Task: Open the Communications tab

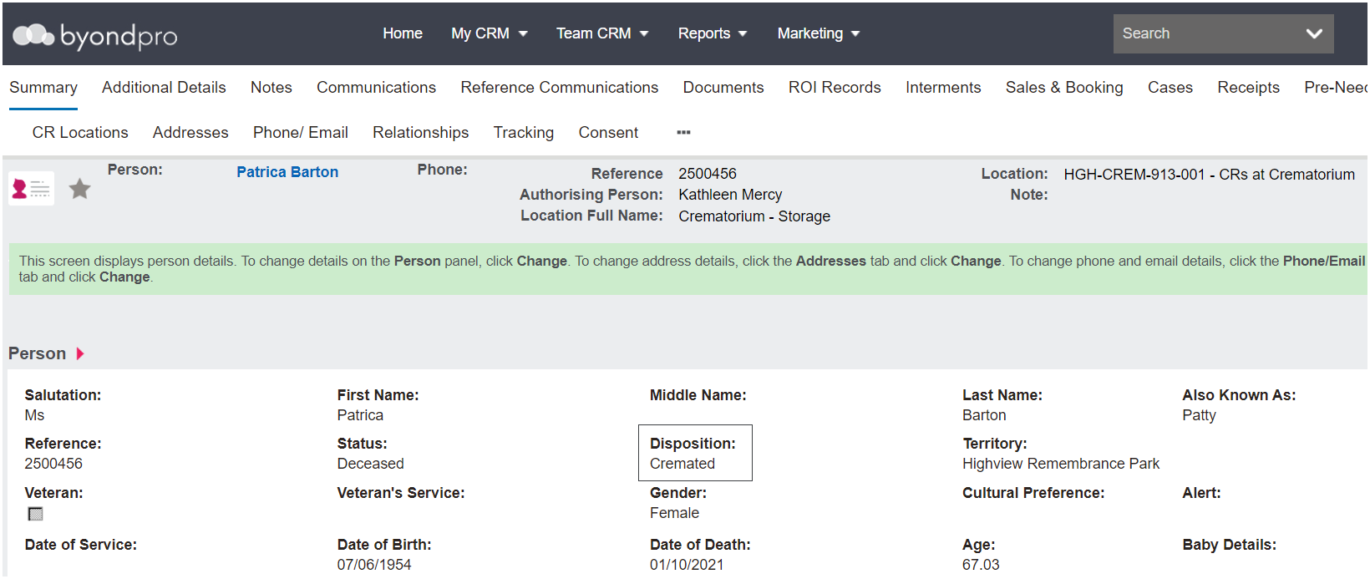Action: point(376,88)
